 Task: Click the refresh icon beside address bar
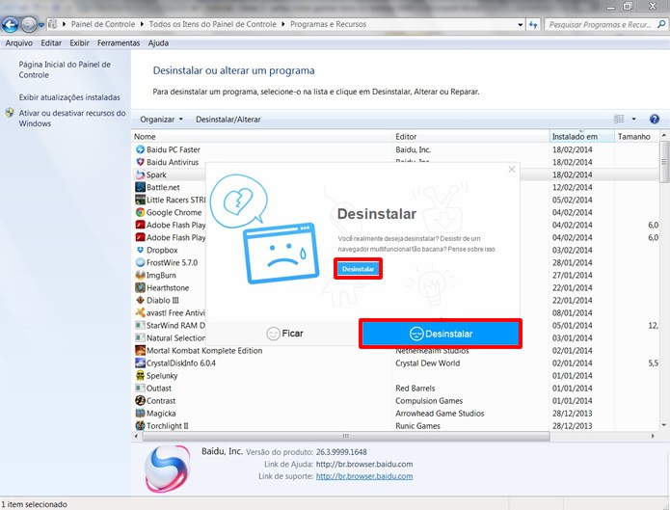pos(533,25)
